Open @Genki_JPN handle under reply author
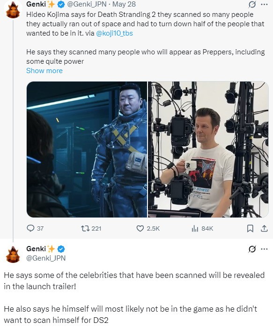Image resolution: width=273 pixels, height=329 pixels. coord(46,258)
